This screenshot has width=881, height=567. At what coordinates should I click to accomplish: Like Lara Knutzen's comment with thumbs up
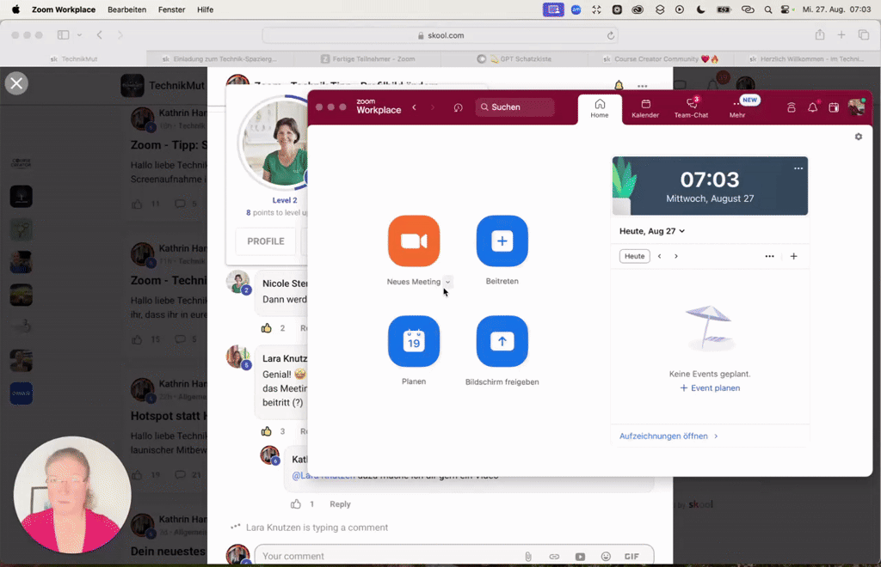click(267, 431)
